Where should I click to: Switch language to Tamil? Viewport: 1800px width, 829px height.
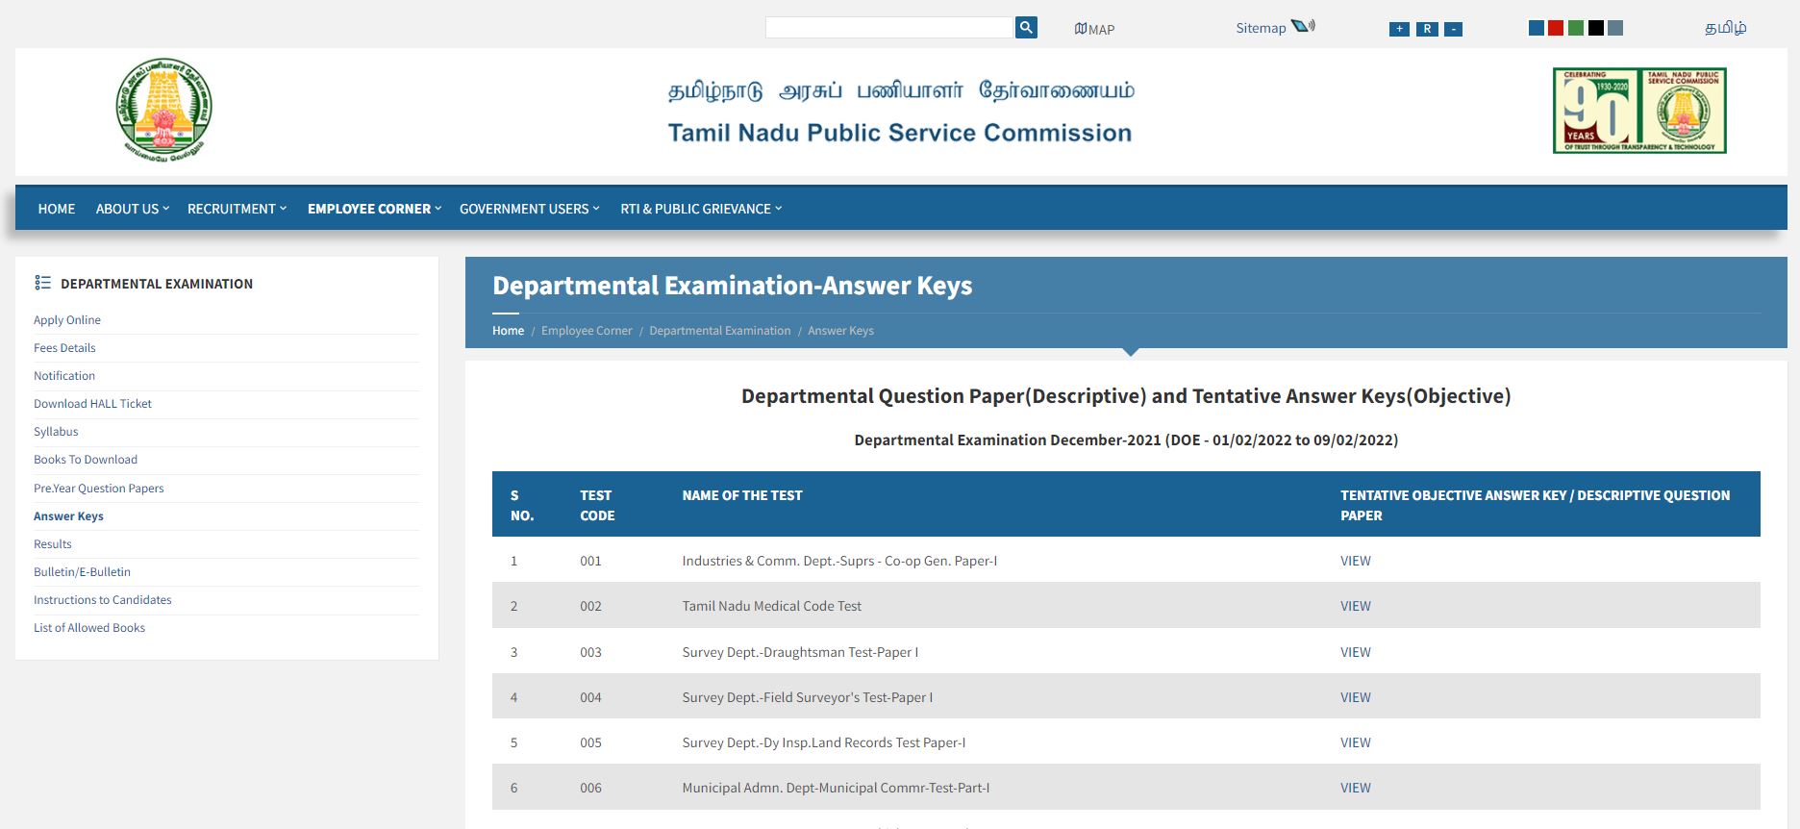click(x=1725, y=28)
